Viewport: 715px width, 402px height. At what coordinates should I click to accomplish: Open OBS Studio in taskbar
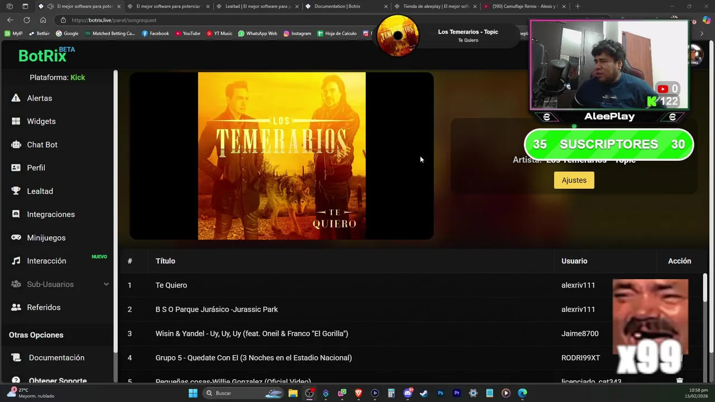[309, 393]
